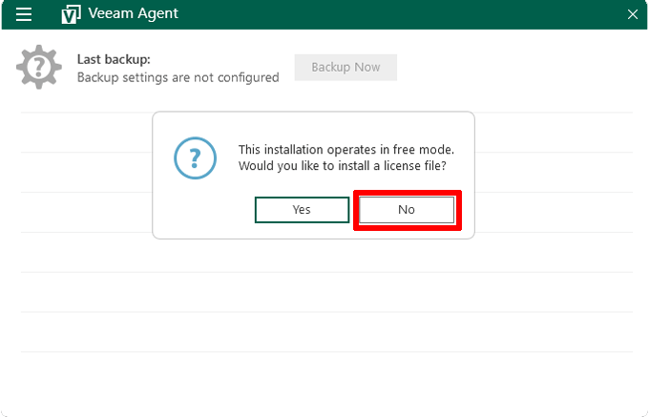This screenshot has width=649, height=417.
Task: Click "This installation operates in free mode." text
Action: point(346,150)
